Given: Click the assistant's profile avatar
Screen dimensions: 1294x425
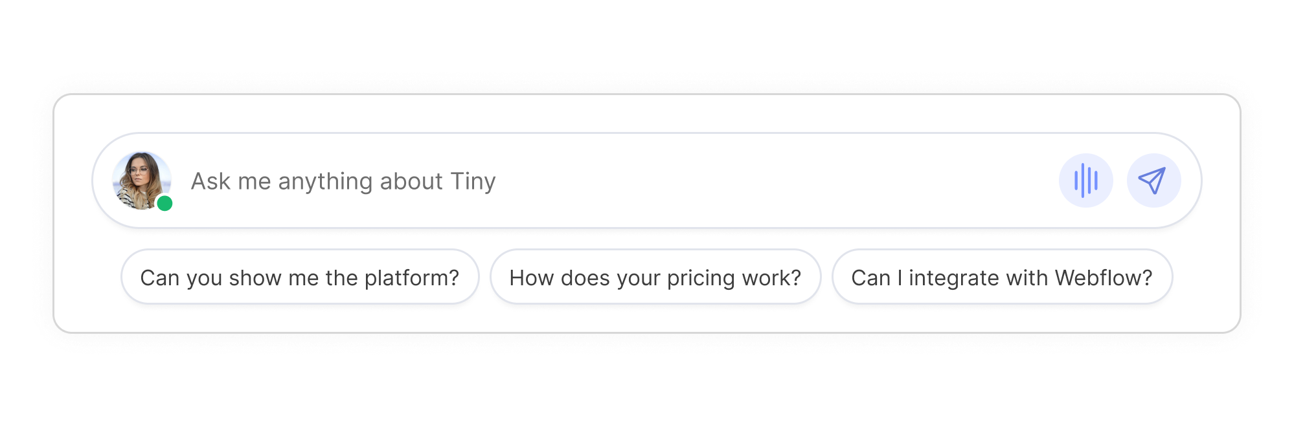Looking at the screenshot, I should coord(141,180).
